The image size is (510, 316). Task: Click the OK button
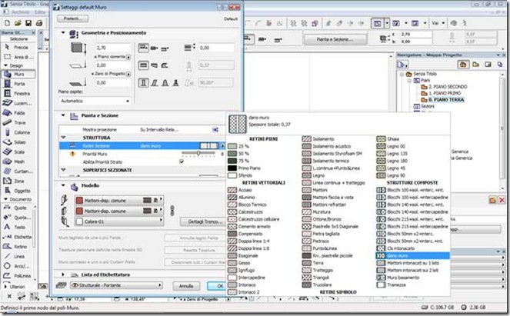point(217,286)
